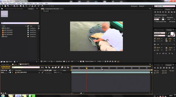Image resolution: width=176 pixels, height=97 pixels.
Task: Click the current timecode 0:00:04:01
Action: pos(6,67)
